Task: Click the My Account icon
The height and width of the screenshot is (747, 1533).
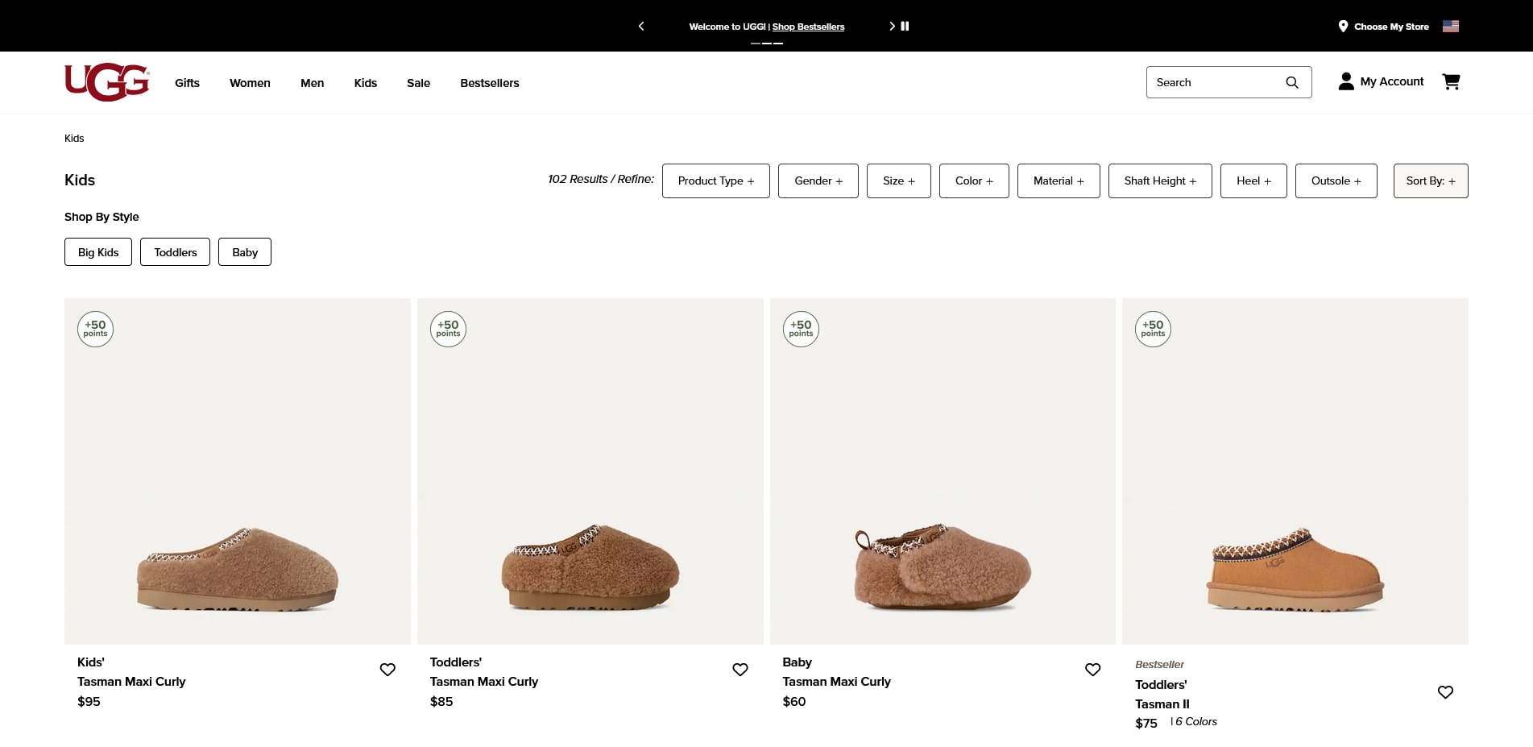Action: click(x=1346, y=81)
